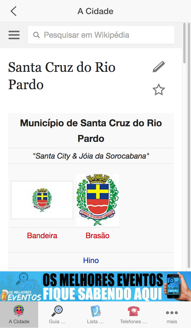The image size is (191, 328).
Task: Open the Wikipedia hamburger menu
Action: (14, 35)
